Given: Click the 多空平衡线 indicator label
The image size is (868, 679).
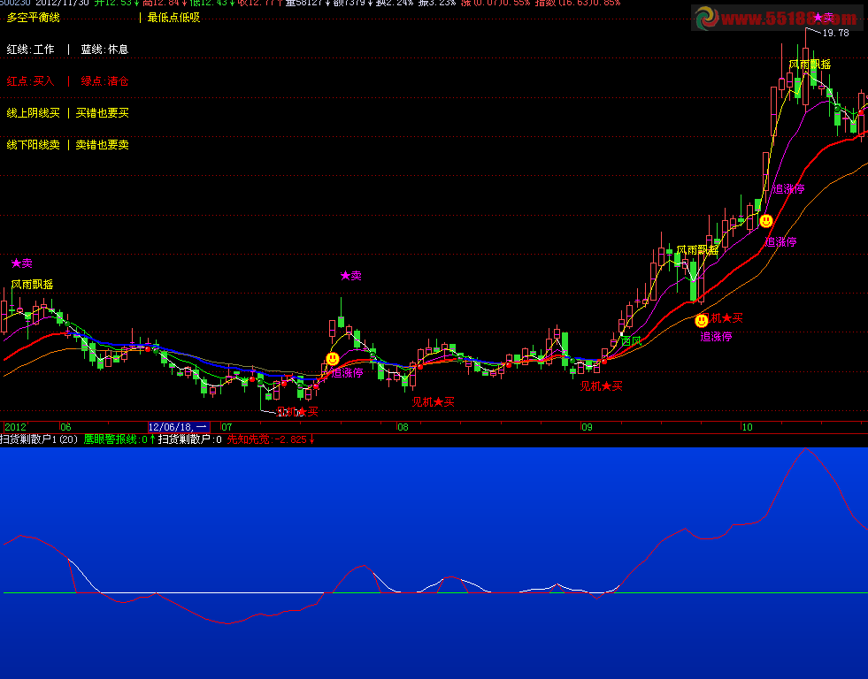Looking at the screenshot, I should (x=34, y=18).
